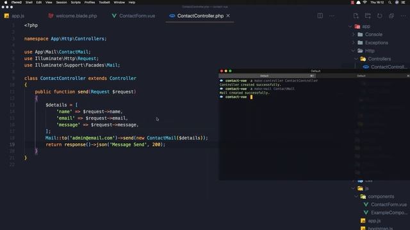Click the red menu bar status icon
This screenshot has height=230, width=410.
[x=352, y=3]
